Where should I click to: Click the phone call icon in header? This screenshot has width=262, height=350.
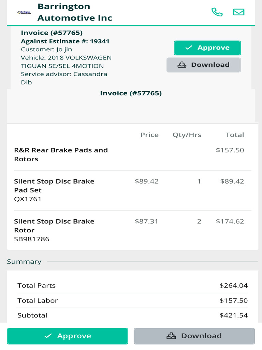pos(217,12)
